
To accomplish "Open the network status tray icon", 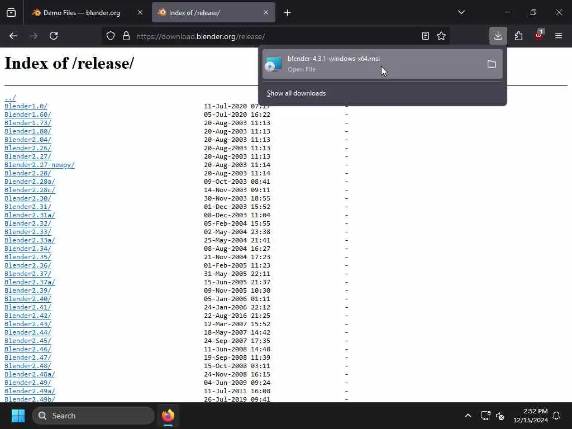I will pyautogui.click(x=485, y=416).
